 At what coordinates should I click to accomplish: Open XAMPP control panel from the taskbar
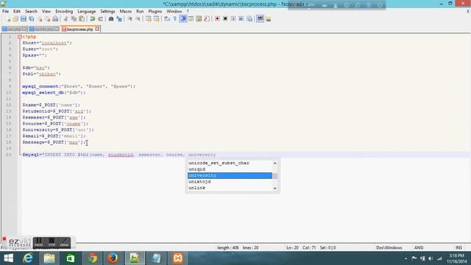[x=177, y=258]
